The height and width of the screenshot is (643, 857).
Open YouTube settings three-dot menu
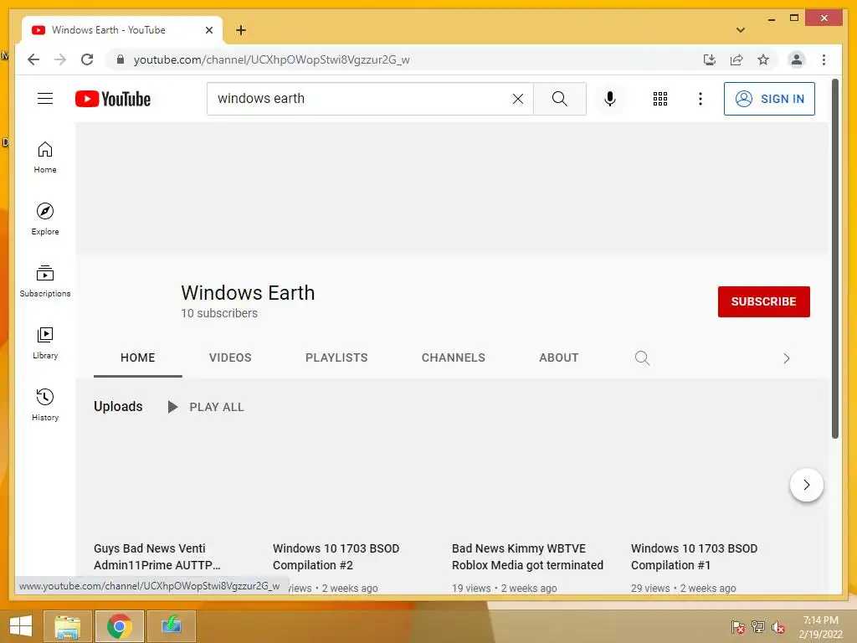700,99
